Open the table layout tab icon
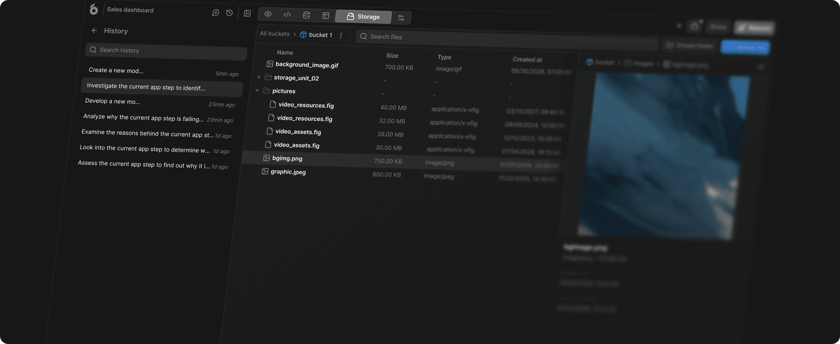Viewport: 840px width, 344px height. pos(326,15)
